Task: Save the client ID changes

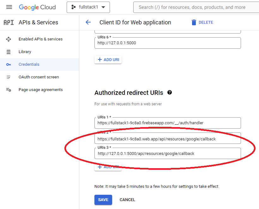Action: point(103,200)
